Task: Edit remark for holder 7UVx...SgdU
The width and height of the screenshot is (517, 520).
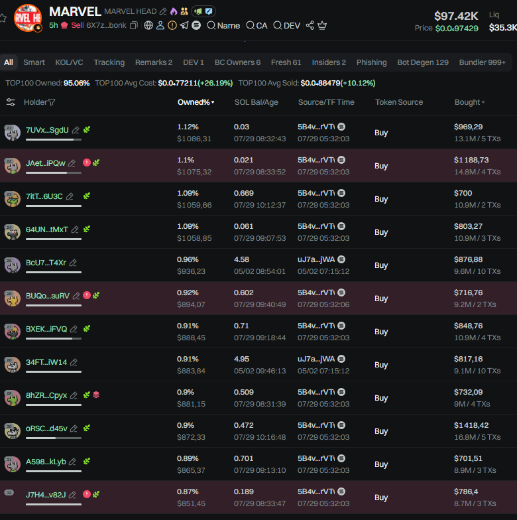Action: click(x=76, y=130)
